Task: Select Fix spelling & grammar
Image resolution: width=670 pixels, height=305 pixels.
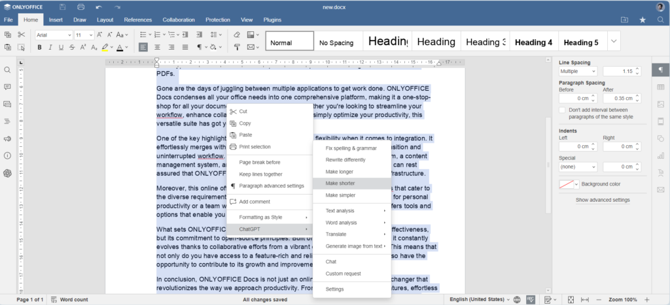Action: click(352, 148)
